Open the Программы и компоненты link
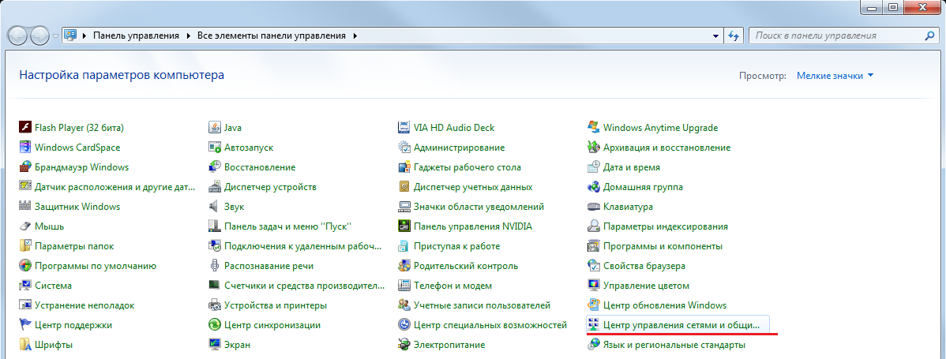Image resolution: width=946 pixels, height=359 pixels. tap(663, 246)
